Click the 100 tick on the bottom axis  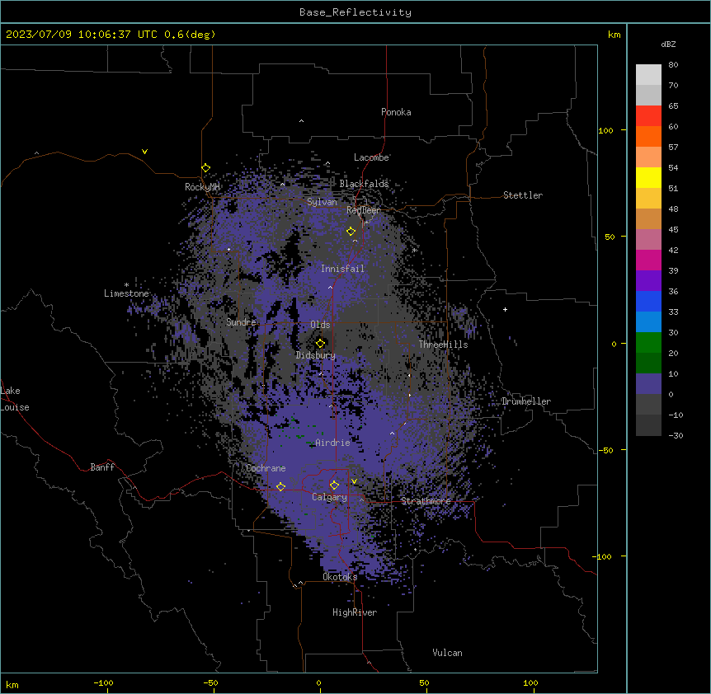click(x=530, y=682)
